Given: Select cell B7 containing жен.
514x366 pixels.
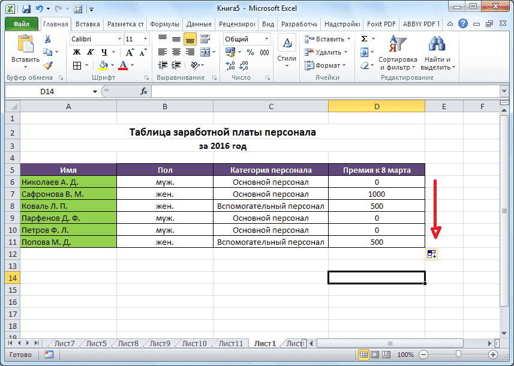Looking at the screenshot, I should tap(164, 194).
